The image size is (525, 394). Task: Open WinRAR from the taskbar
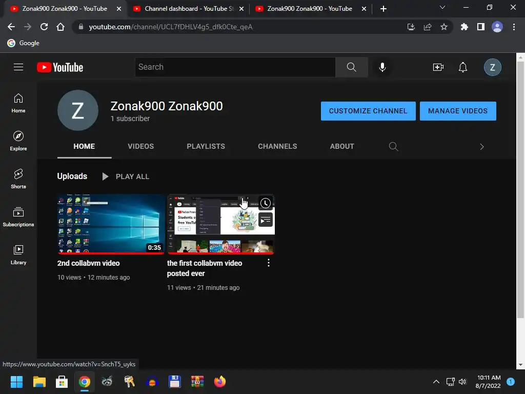(197, 382)
